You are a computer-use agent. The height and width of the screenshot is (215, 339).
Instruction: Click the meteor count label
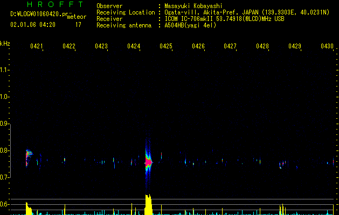coord(77,17)
